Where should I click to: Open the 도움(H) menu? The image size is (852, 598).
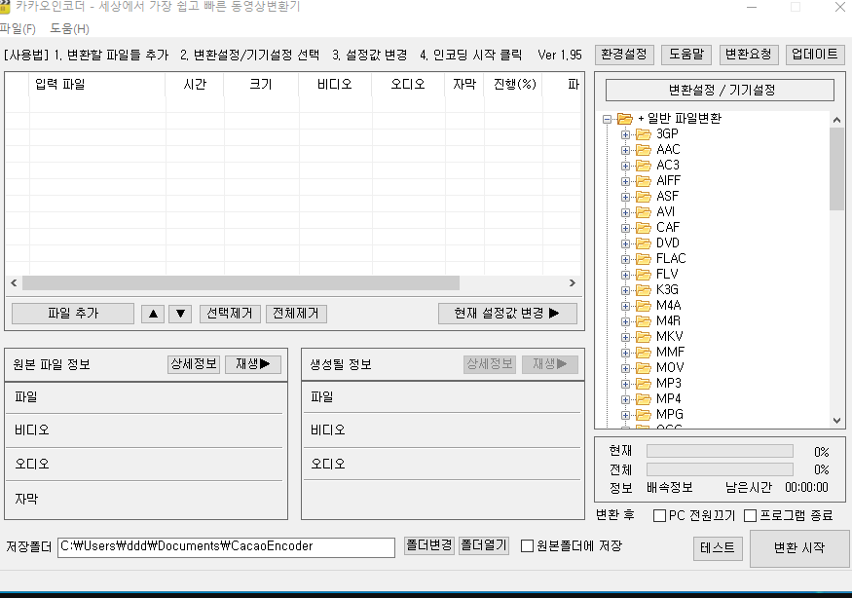(x=69, y=29)
